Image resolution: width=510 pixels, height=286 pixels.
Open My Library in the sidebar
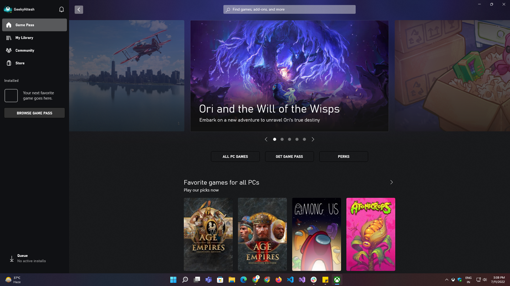click(35, 38)
